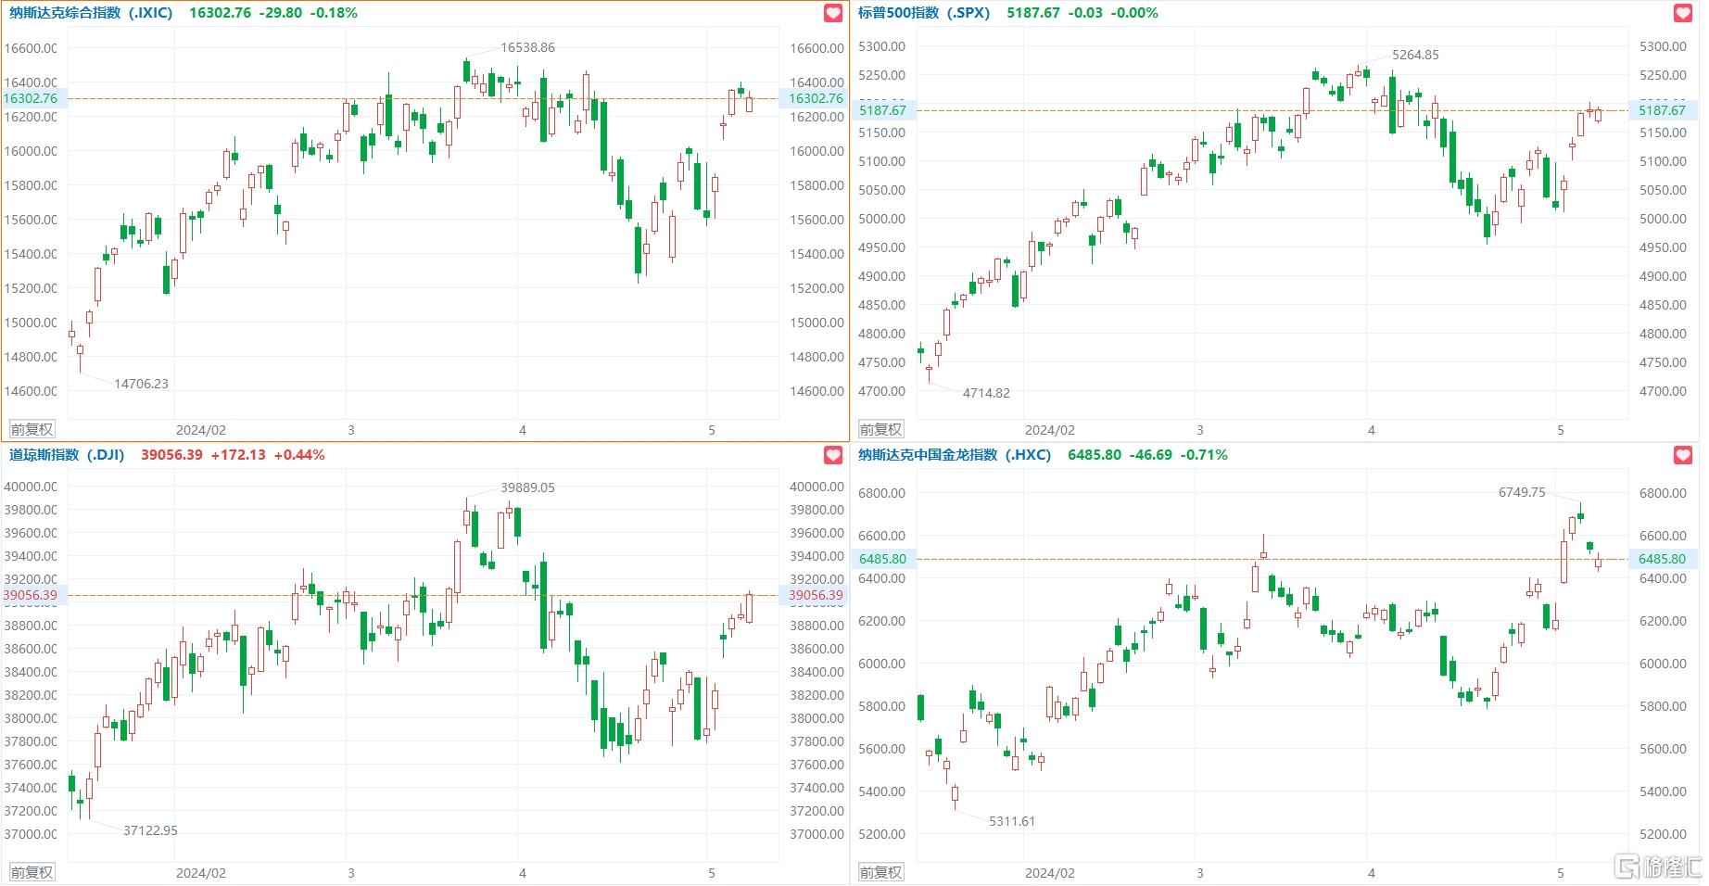
Task: Open 标普500指数 (.SPX) title link
Action: tap(924, 13)
